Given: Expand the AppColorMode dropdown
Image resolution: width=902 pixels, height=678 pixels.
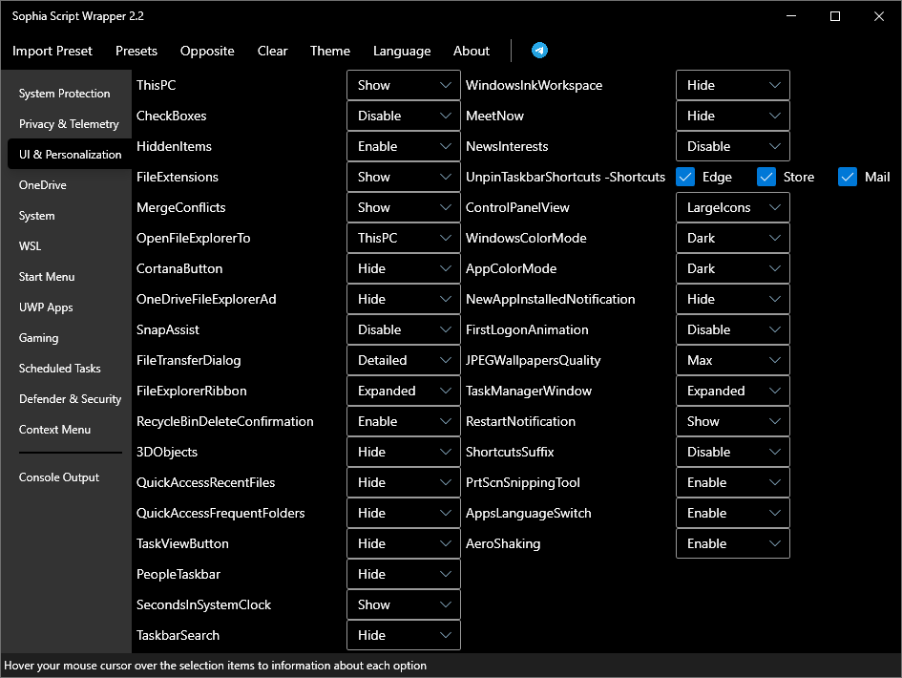Looking at the screenshot, I should point(732,268).
